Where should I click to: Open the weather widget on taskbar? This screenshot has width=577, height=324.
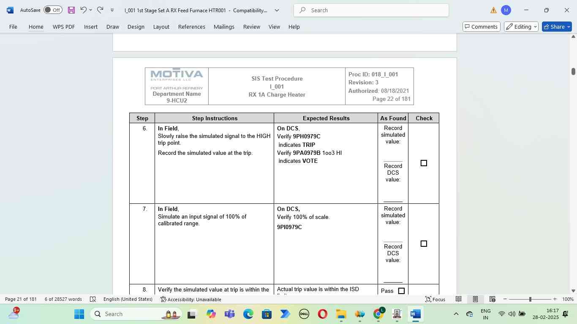[x=14, y=314]
